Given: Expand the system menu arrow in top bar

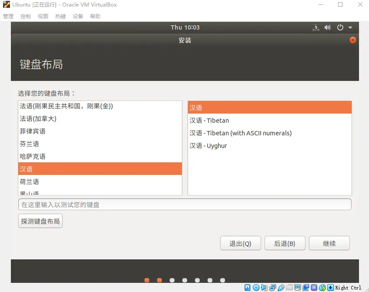Looking at the screenshot, I should click(x=350, y=27).
